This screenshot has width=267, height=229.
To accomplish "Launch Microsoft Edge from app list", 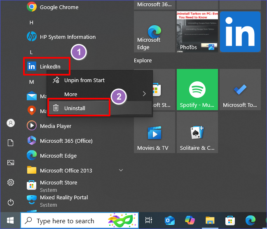I will [x=52, y=156].
